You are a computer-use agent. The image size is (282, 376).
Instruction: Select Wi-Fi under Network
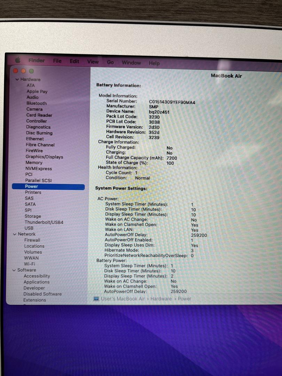pyautogui.click(x=30, y=264)
